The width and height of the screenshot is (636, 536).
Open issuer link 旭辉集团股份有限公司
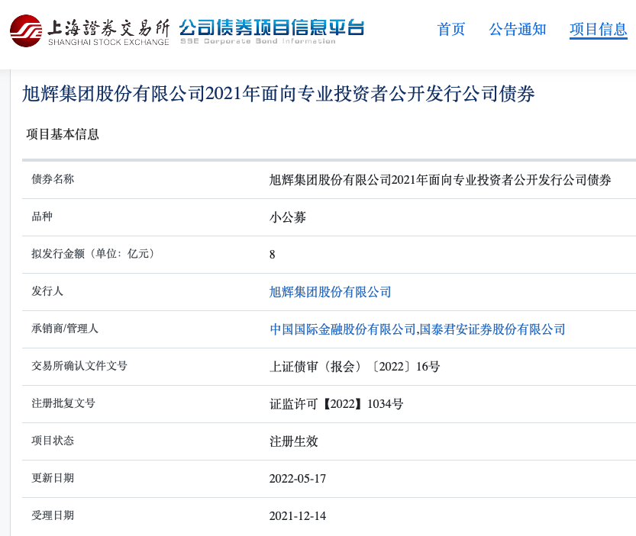pos(330,291)
